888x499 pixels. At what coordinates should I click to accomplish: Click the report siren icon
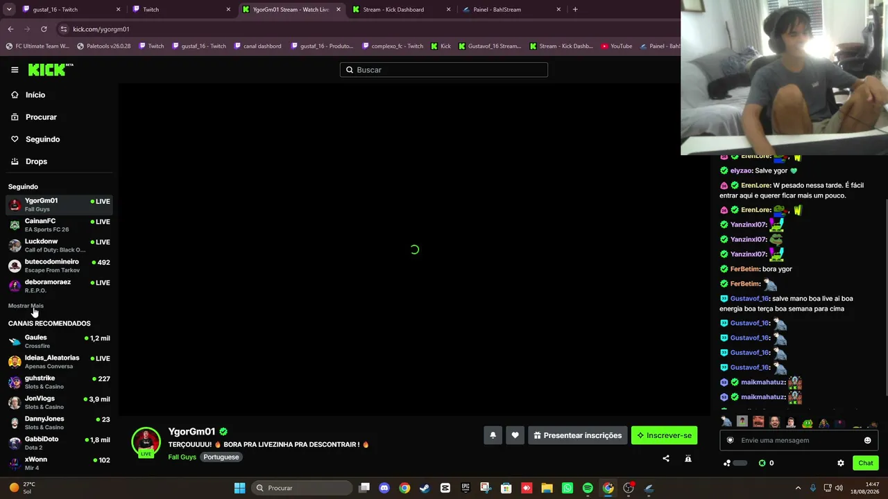tap(688, 458)
